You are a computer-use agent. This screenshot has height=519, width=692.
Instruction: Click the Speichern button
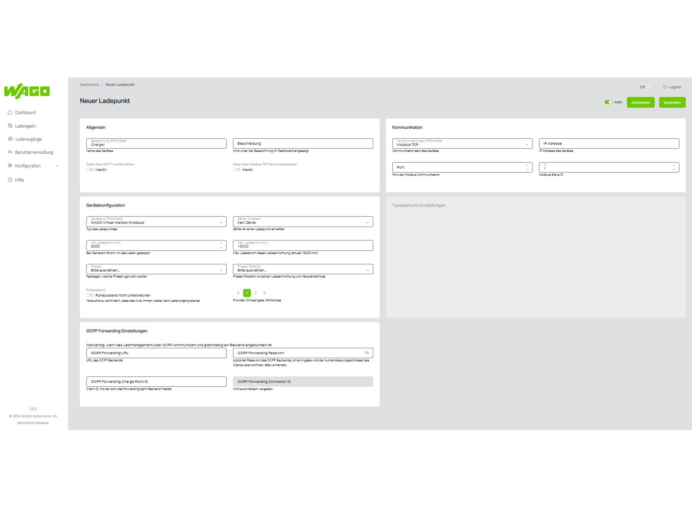(x=672, y=102)
